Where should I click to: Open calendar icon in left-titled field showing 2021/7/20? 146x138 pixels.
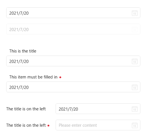point(134,109)
